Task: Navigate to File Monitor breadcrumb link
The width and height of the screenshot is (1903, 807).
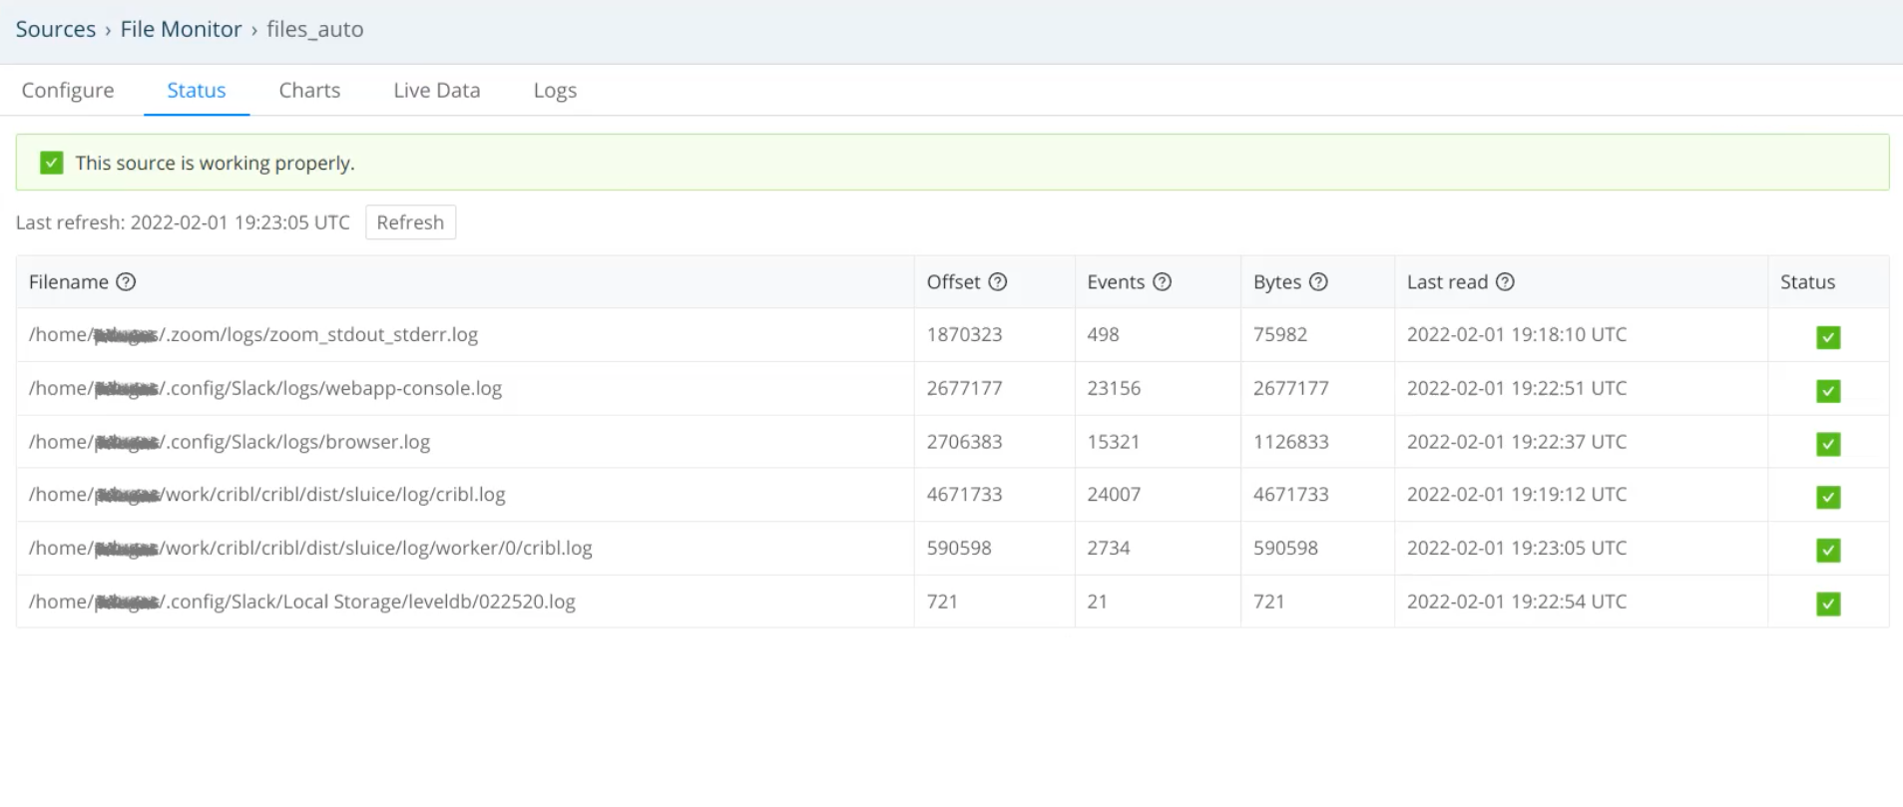Action: [x=181, y=29]
